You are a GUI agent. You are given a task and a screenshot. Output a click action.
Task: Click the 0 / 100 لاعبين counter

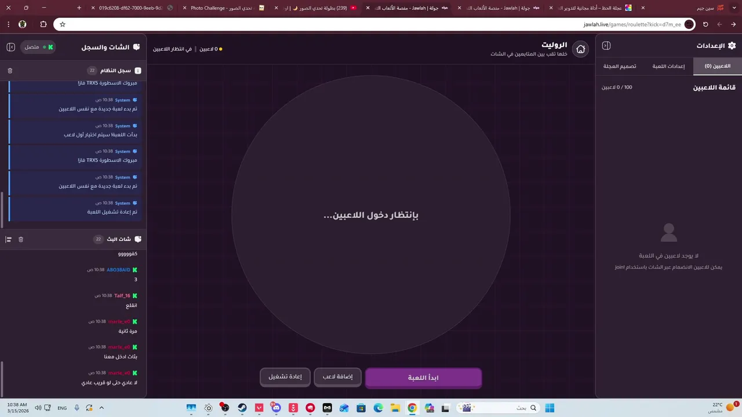click(617, 87)
